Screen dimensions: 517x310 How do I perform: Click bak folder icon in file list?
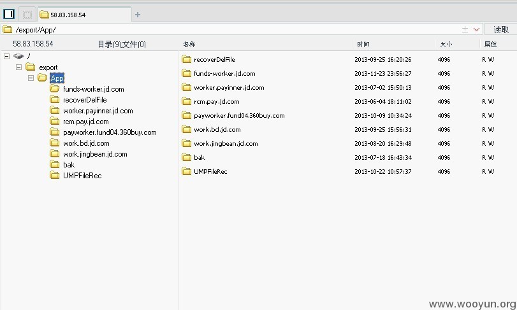187,157
